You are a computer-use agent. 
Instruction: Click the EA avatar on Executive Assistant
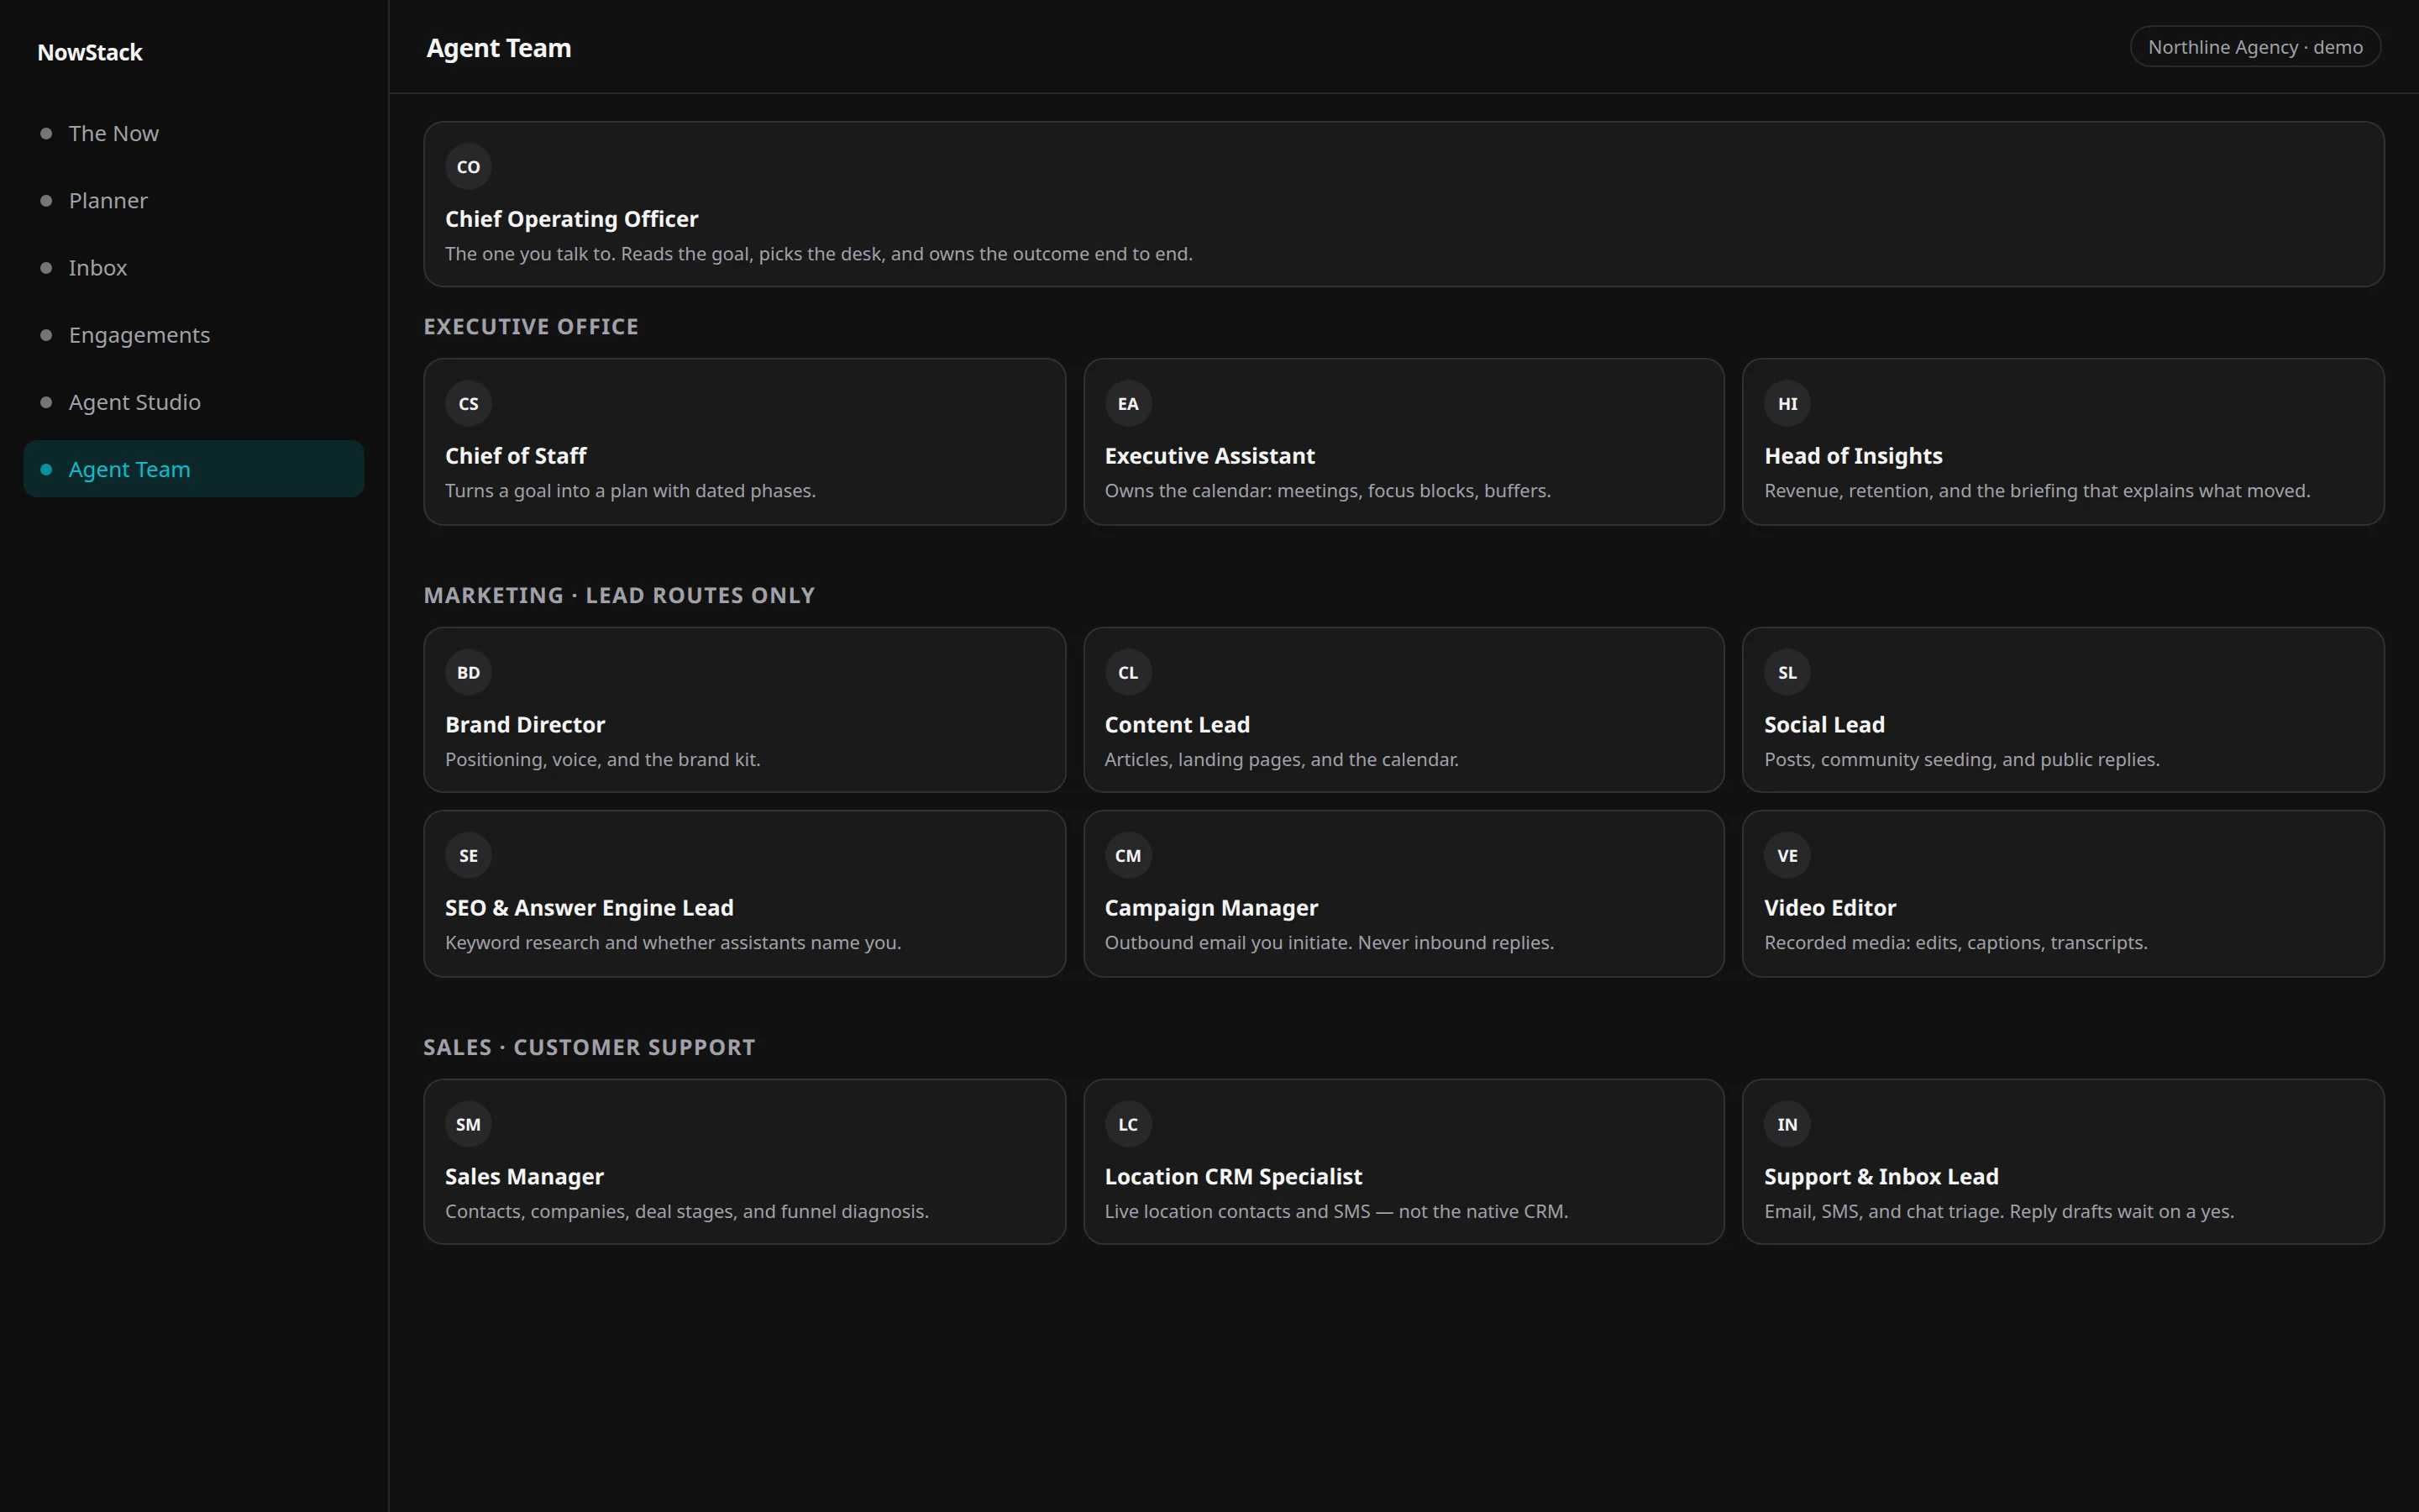(1127, 404)
